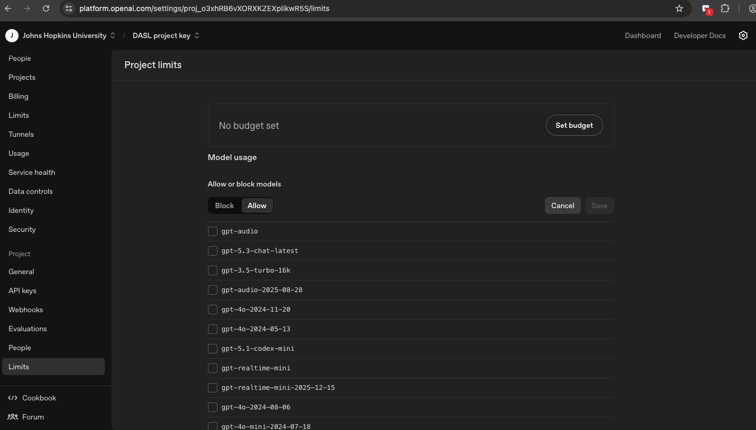756x430 pixels.
Task: Click the Cancel button
Action: [562, 205]
